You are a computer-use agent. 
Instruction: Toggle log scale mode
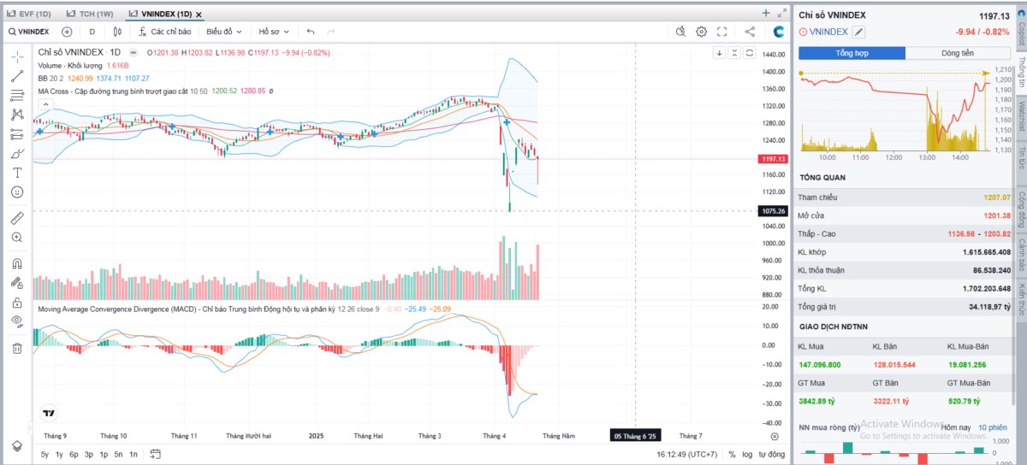[747, 454]
